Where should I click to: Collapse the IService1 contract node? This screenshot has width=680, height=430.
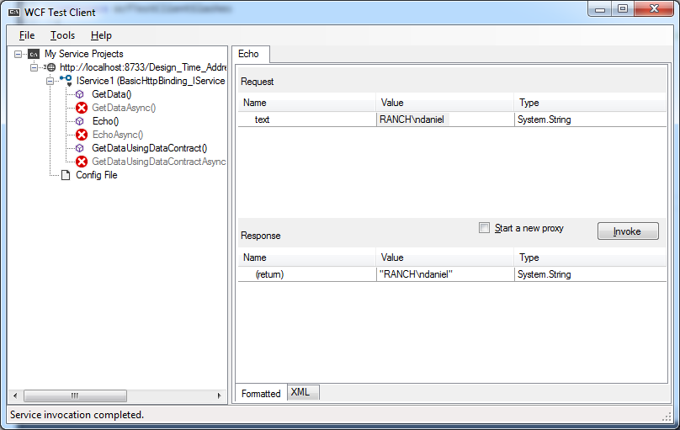[50, 81]
